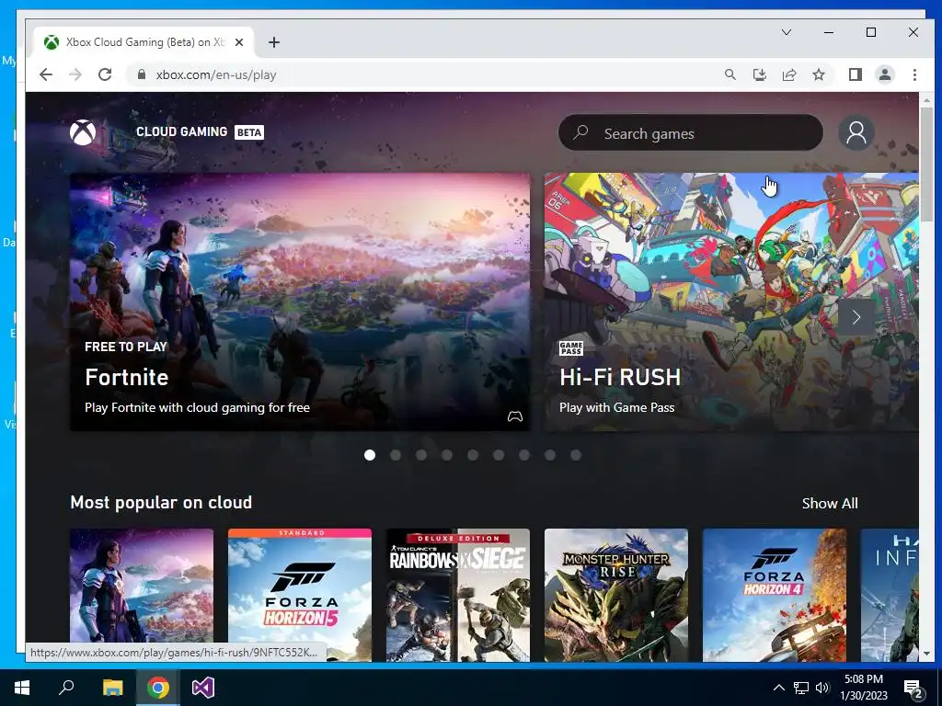Open File Explorer from taskbar
Viewport: 942px width, 706px height.
(113, 688)
